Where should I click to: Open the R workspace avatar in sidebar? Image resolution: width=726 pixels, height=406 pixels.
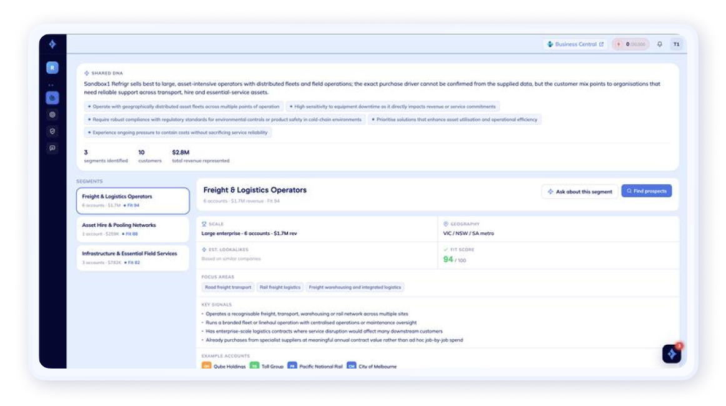coord(52,67)
